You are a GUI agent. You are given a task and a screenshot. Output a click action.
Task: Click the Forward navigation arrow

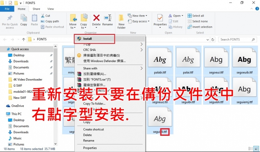tap(12, 39)
